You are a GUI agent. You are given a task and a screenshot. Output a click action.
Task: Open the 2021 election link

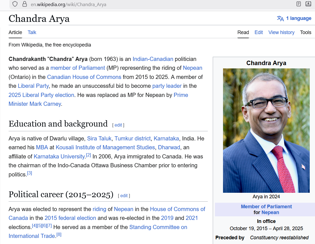[192, 218]
